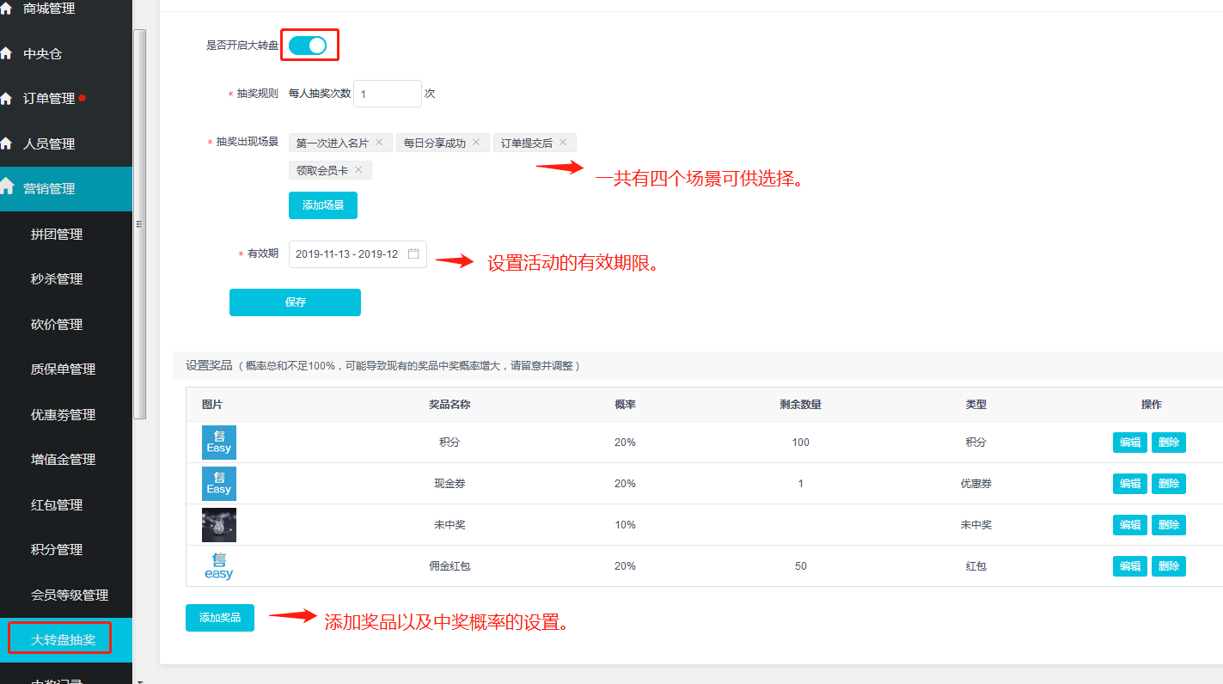Click the sidebar vertical scrollbar
1223x684 pixels.
[x=140, y=223]
